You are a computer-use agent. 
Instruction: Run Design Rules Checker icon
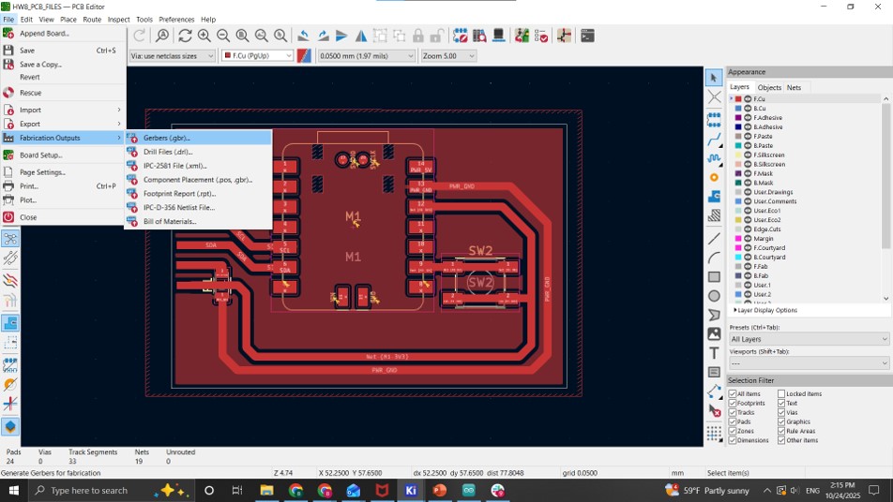pos(541,36)
